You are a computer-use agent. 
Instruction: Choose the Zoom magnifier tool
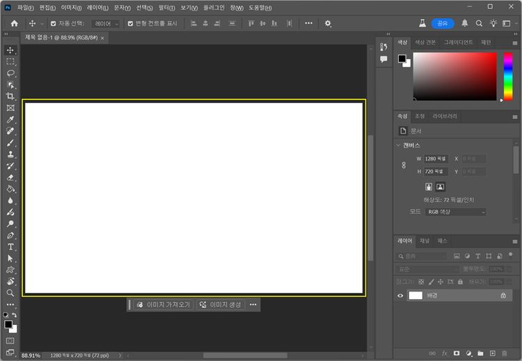10,293
